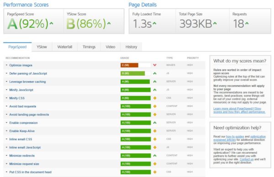
Task: Click the green up arrow for Leverage browser caching
Action: pyautogui.click(x=155, y=81)
